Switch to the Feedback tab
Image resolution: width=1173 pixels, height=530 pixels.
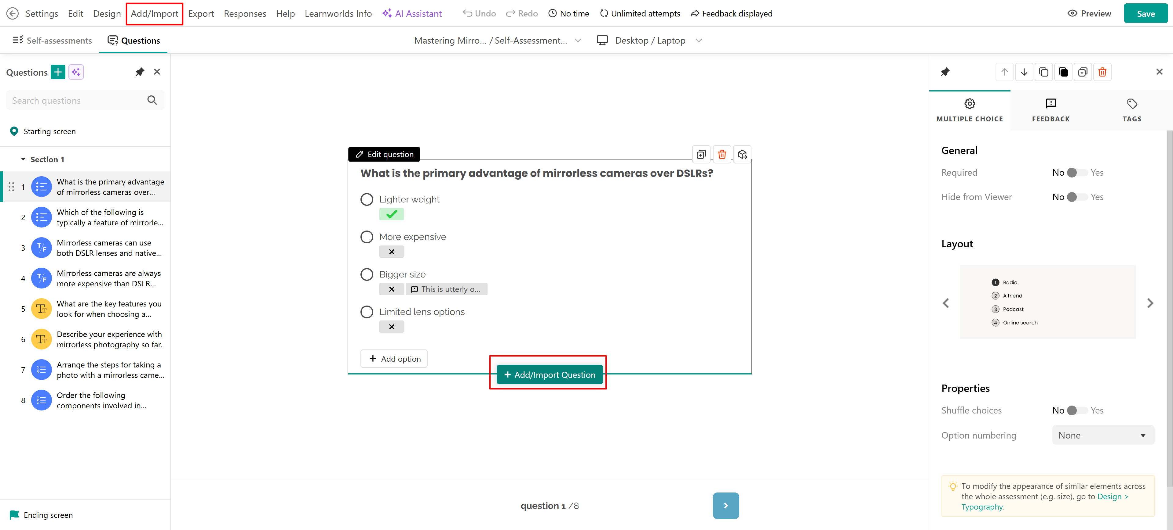tap(1050, 110)
